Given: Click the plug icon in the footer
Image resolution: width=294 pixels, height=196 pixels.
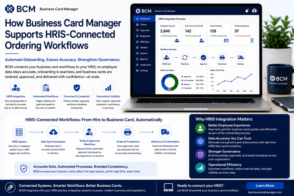Looking at the screenshot, I should pos(10,187).
